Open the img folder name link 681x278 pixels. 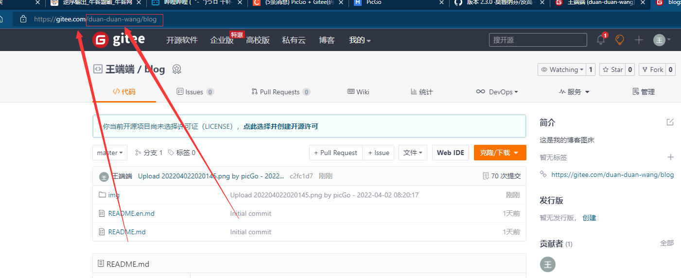[x=114, y=195]
